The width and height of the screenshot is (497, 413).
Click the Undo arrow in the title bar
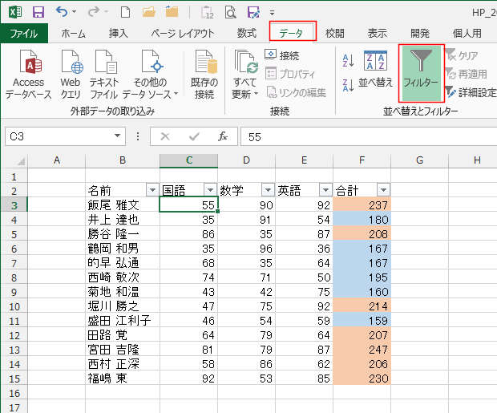(x=63, y=13)
